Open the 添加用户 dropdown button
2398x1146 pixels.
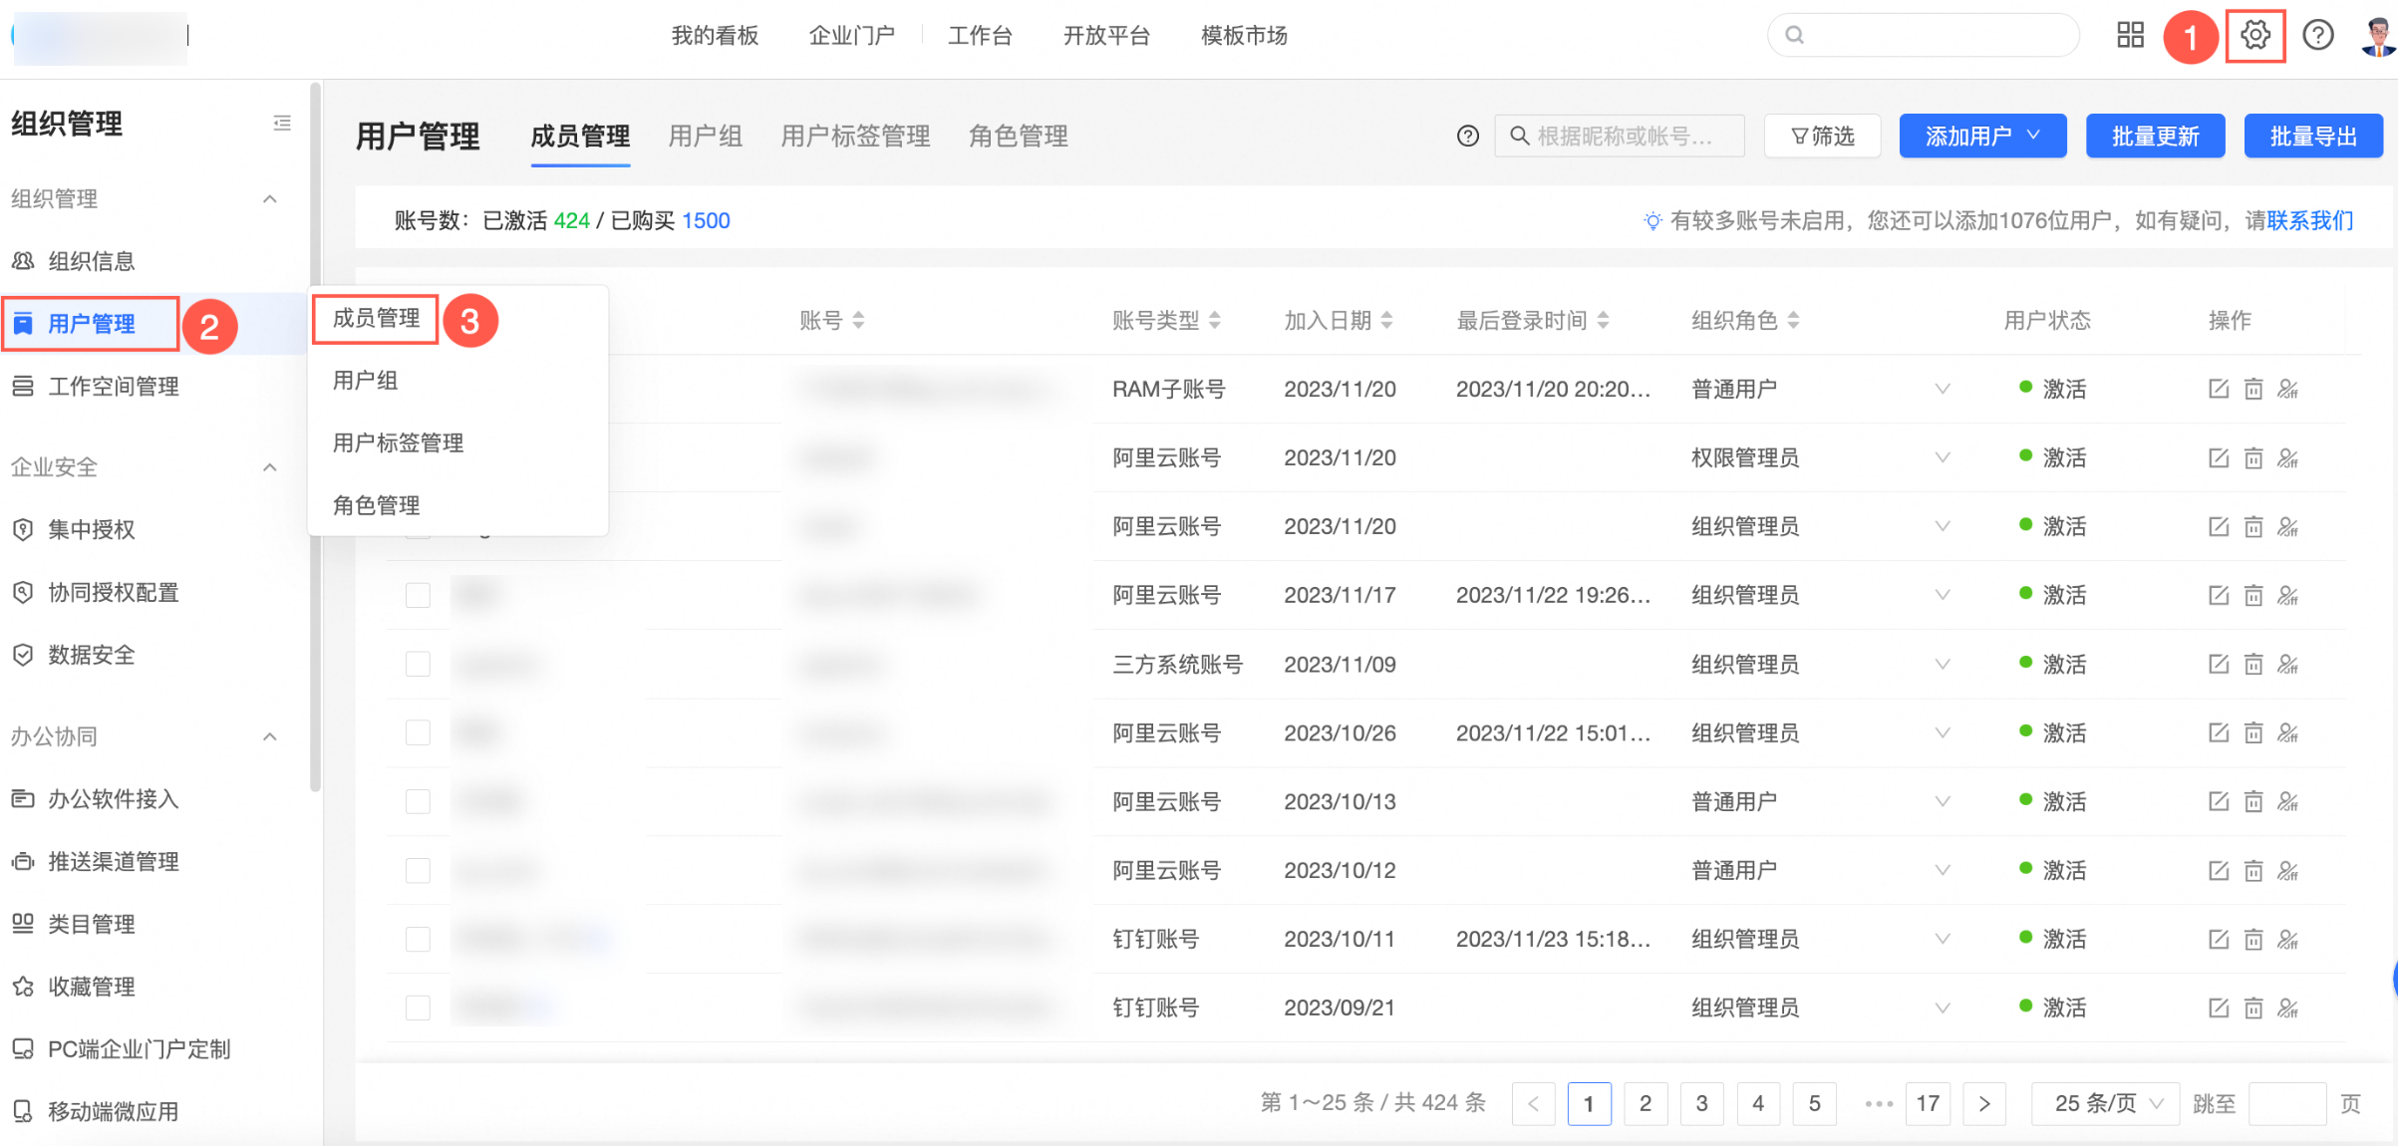tap(1981, 137)
